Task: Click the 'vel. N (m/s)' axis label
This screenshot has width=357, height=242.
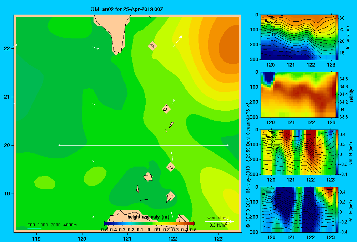Action: (x=351, y=153)
